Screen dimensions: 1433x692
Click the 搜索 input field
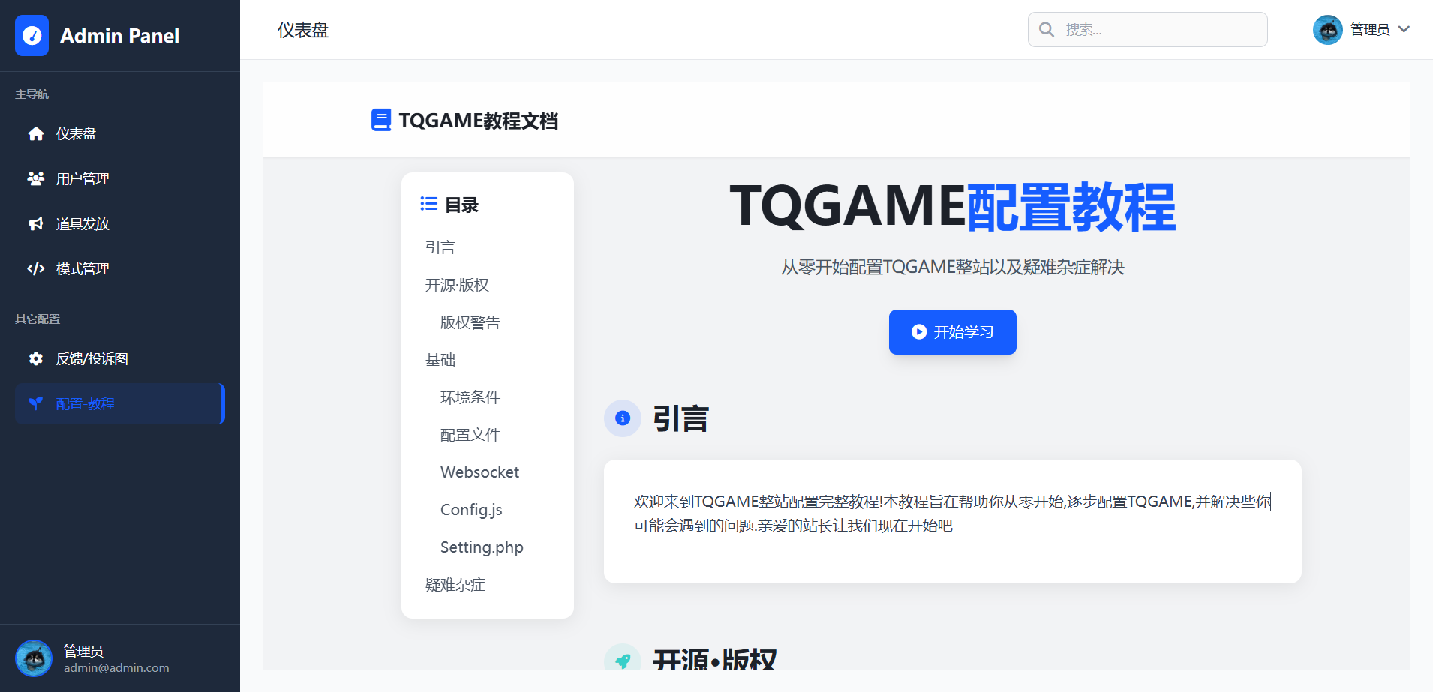point(1147,30)
